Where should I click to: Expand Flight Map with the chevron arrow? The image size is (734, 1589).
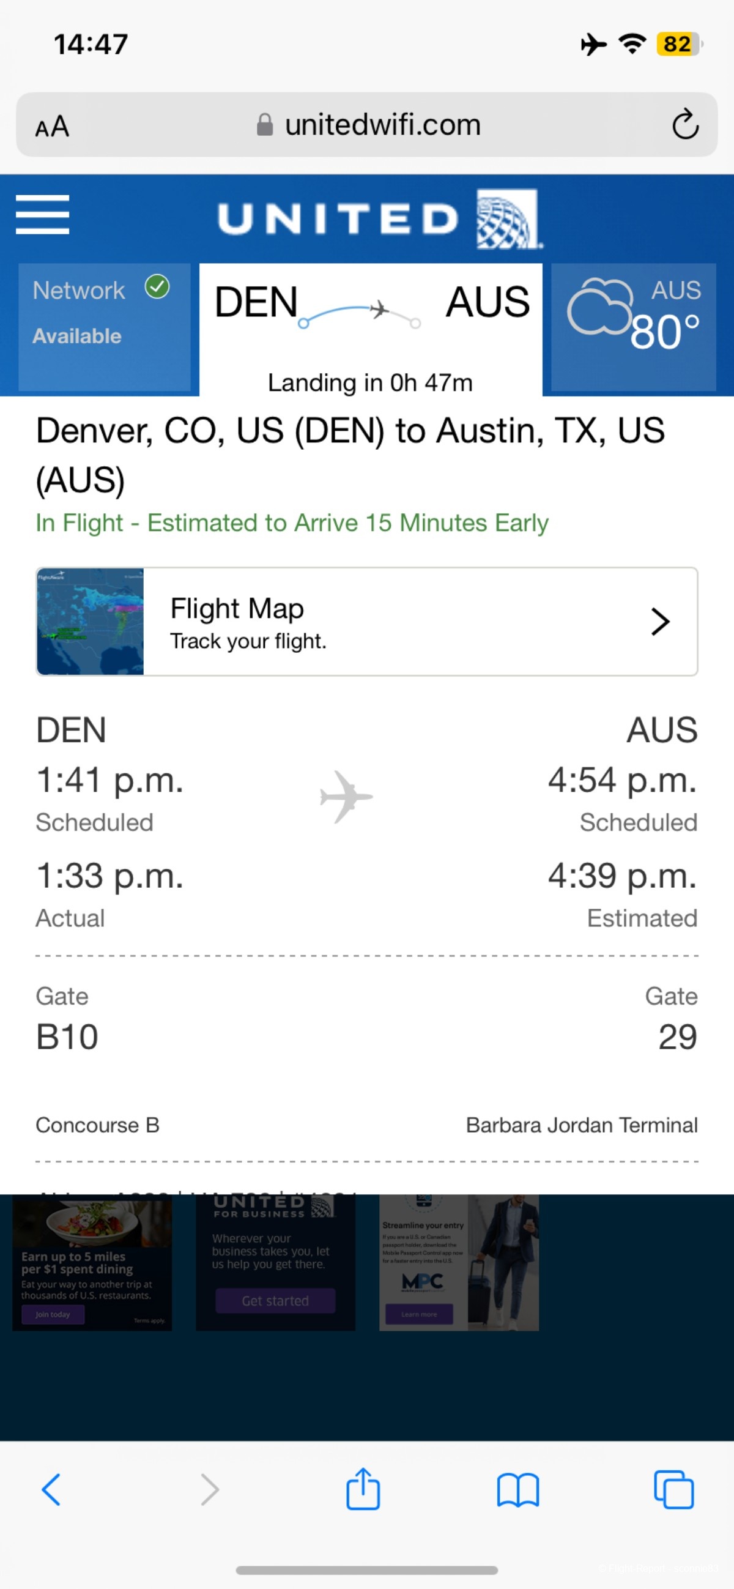660,621
